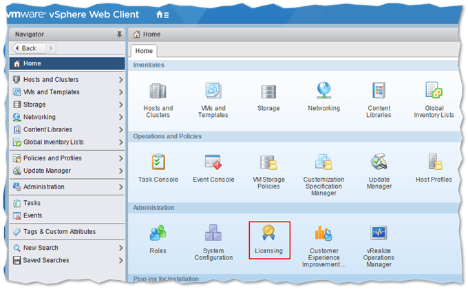This screenshot has height=289, width=468.
Task: Open Tasks in the Navigator
Action: tap(67, 203)
